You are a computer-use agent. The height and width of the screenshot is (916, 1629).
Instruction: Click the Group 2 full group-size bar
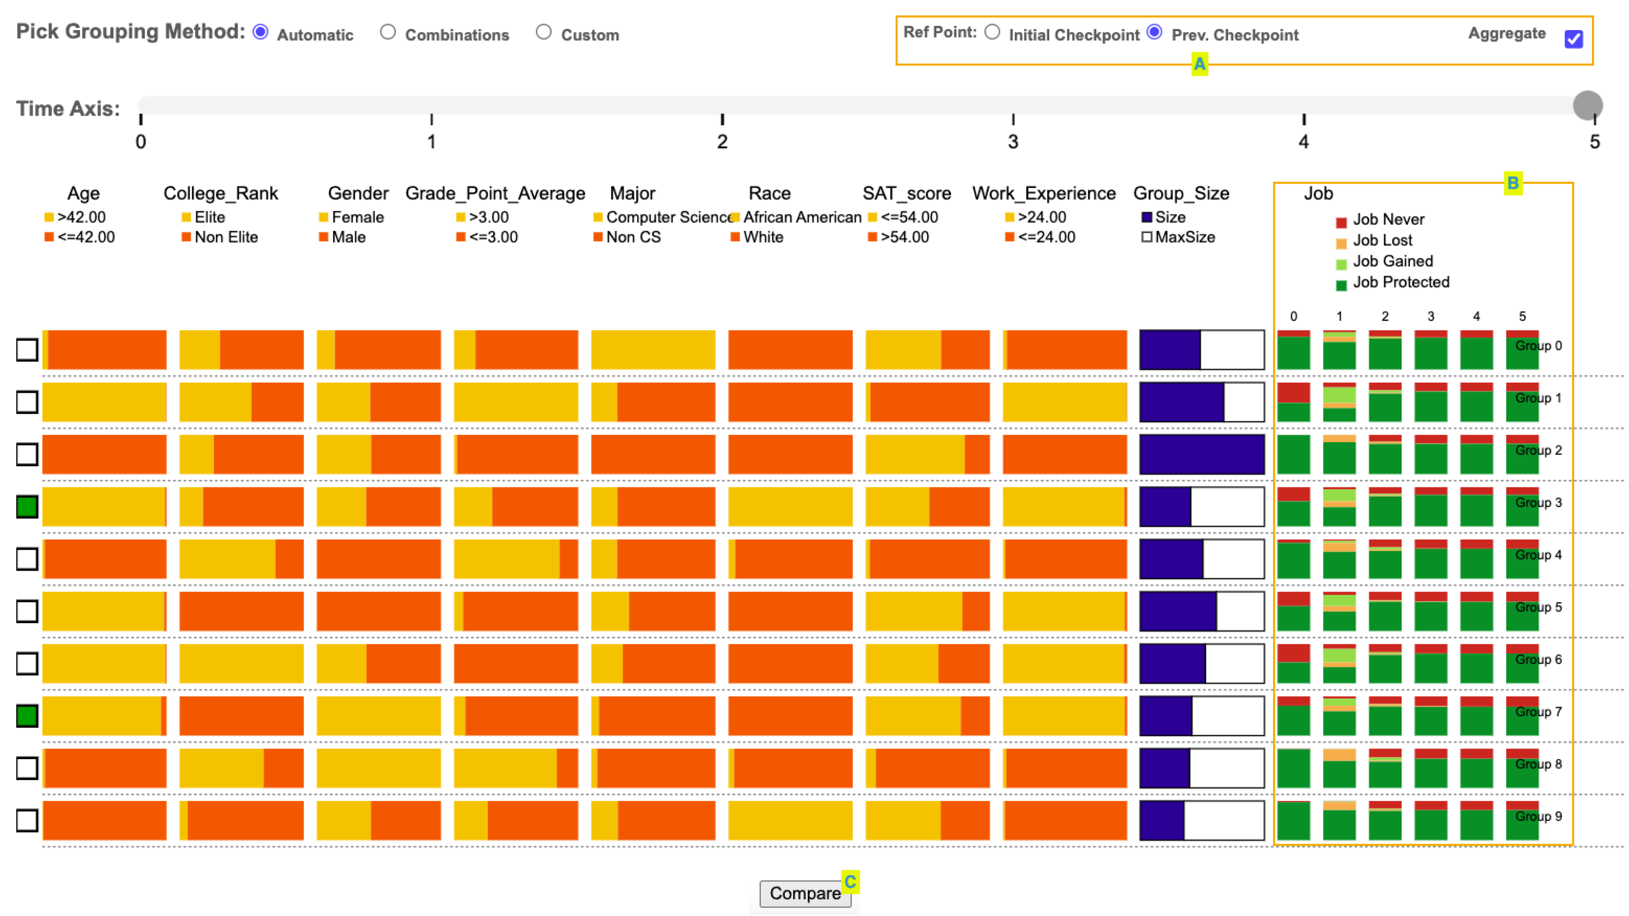tap(1202, 454)
